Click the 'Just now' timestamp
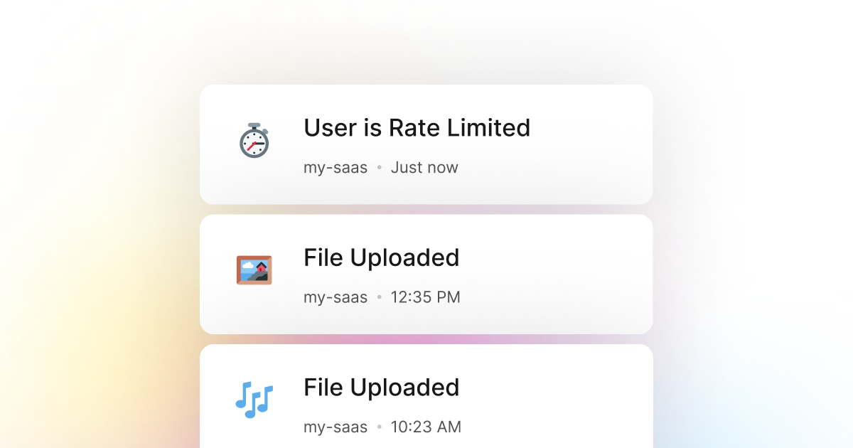 click(x=424, y=167)
